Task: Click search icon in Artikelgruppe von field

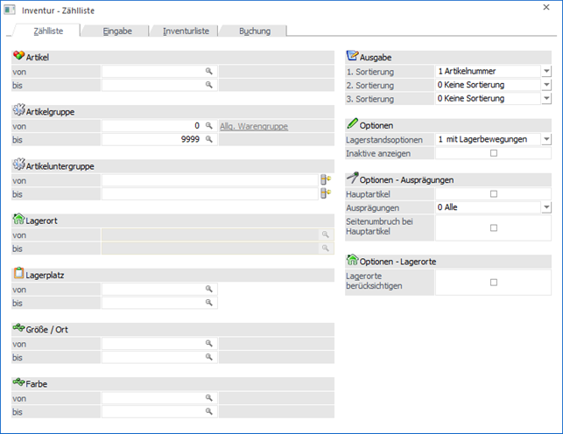Action: pyautogui.click(x=209, y=126)
